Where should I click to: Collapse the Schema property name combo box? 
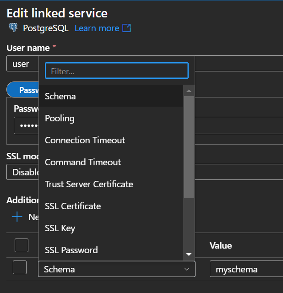pos(117,269)
